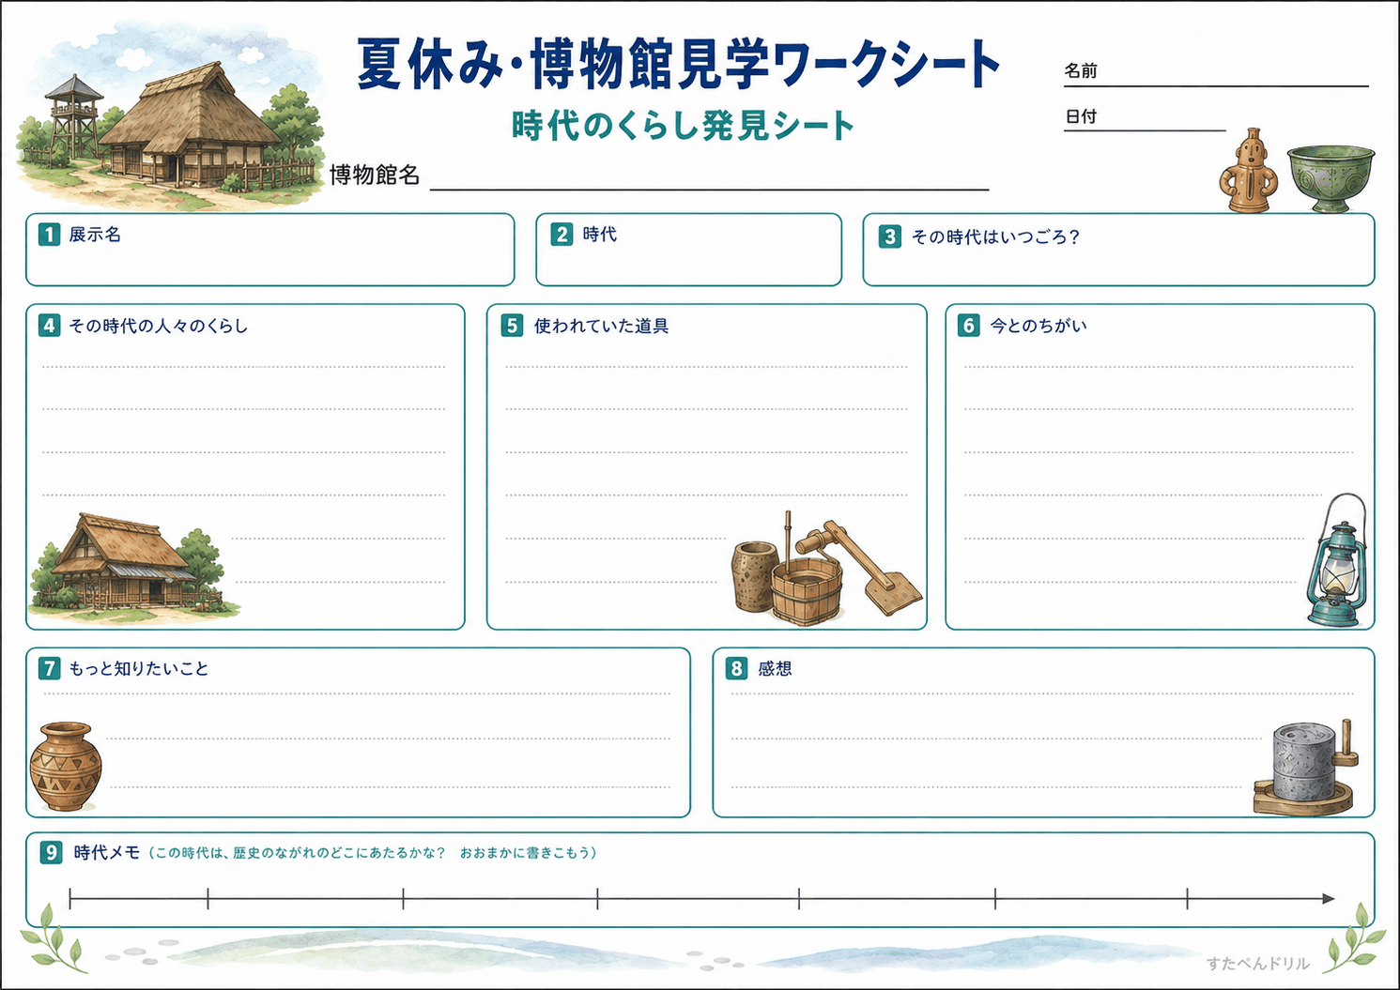Click the 名前 name line
This screenshot has height=990, width=1400.
coord(1216,85)
